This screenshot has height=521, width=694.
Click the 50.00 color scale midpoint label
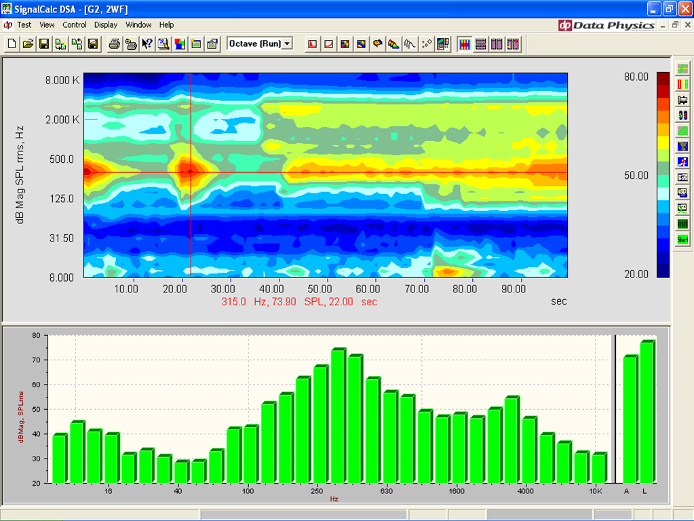(636, 175)
